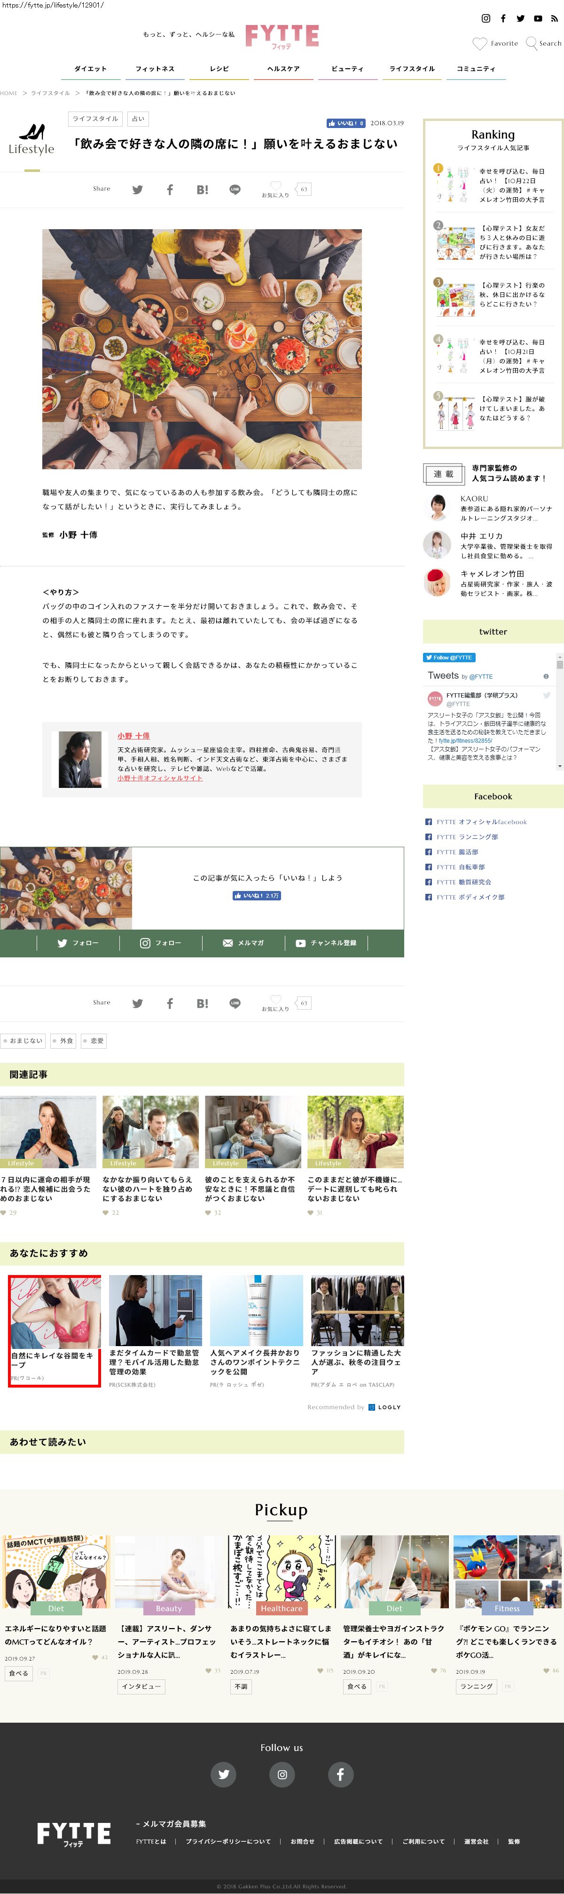Click the おまじない tag below the article

coord(23,1040)
